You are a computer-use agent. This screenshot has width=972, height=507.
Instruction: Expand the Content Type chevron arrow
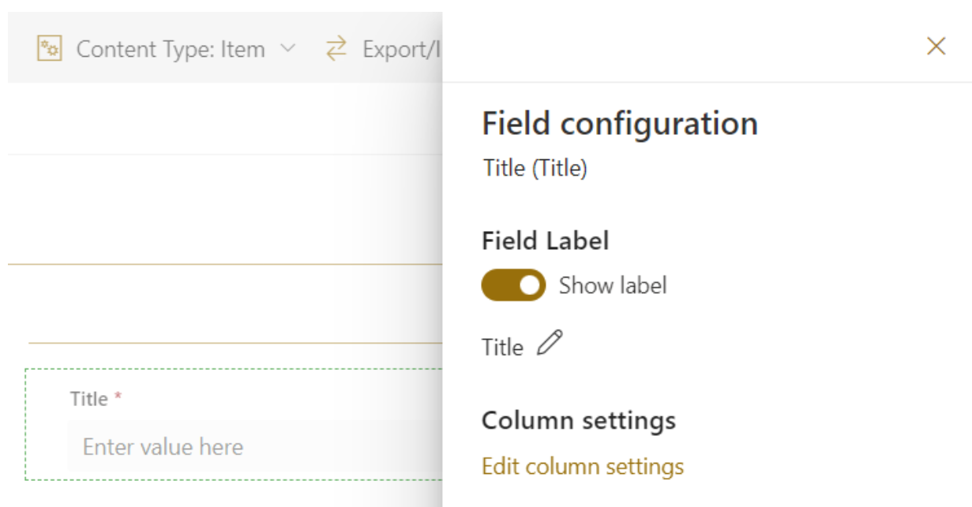tap(288, 49)
